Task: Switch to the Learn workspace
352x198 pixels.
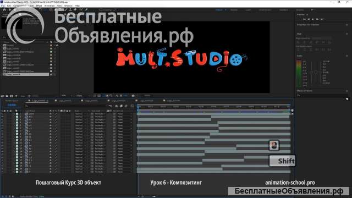Action: [x=248, y=10]
